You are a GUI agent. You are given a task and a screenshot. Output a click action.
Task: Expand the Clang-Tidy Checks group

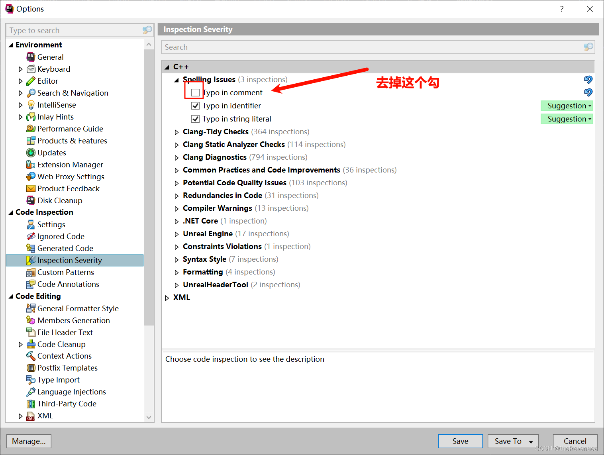[x=176, y=132]
